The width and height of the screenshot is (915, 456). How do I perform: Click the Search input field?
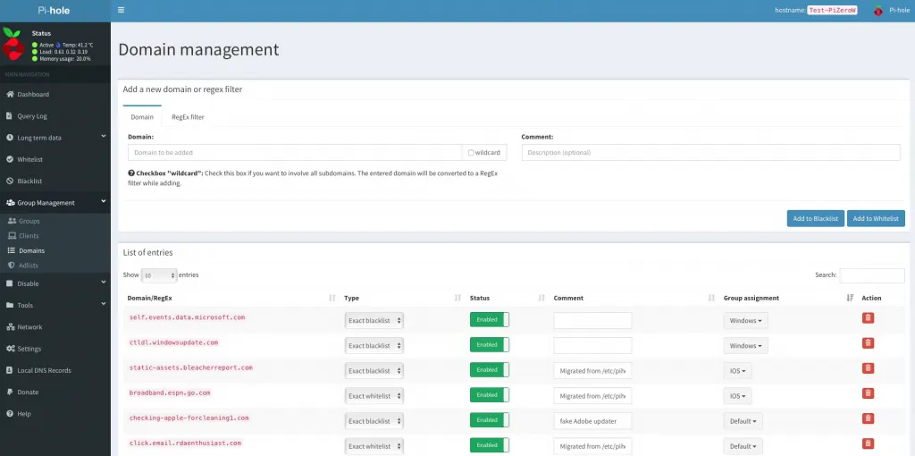[872, 275]
